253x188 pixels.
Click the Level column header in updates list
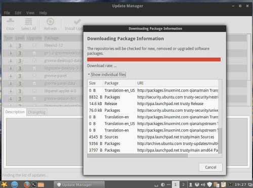[x=20, y=38]
